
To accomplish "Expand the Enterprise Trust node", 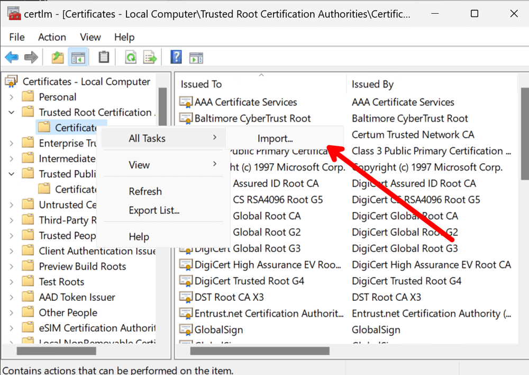I will pyautogui.click(x=12, y=143).
